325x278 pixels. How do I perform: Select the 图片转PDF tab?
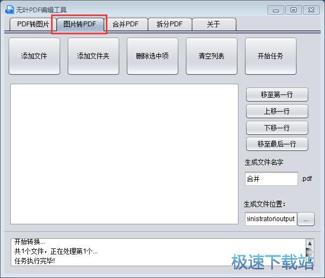click(x=80, y=24)
